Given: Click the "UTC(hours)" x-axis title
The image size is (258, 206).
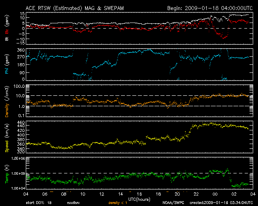Looking at the screenshot, I should (x=139, y=200).
